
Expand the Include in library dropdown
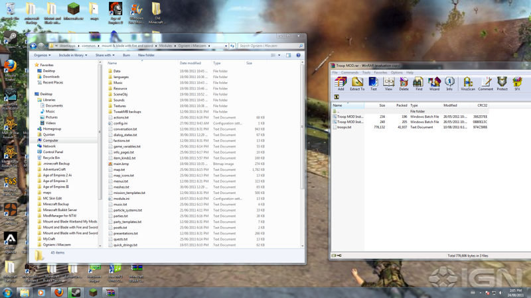click(x=73, y=56)
